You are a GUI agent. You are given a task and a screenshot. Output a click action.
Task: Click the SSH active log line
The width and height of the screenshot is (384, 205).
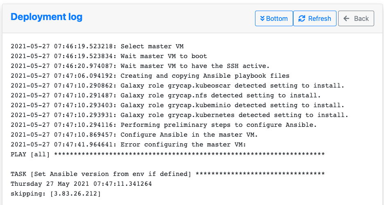140,66
